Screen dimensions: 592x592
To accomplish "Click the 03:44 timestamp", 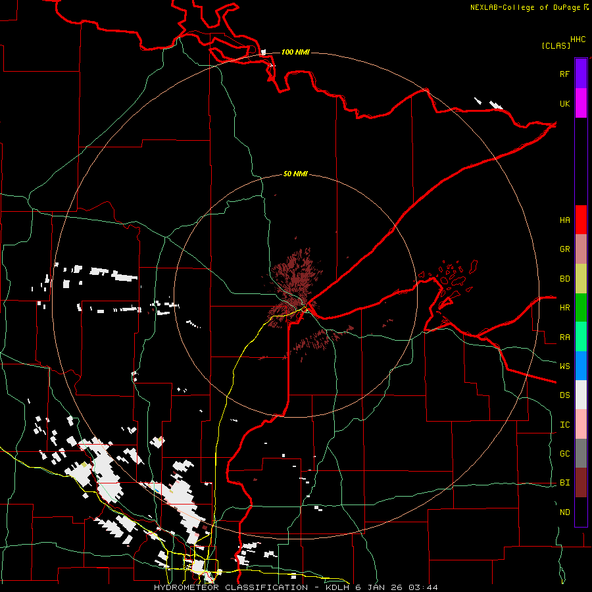I will (422, 587).
